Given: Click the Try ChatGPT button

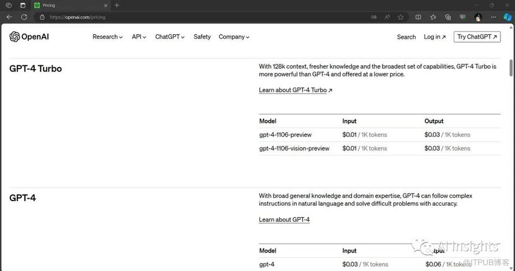Looking at the screenshot, I should [477, 37].
